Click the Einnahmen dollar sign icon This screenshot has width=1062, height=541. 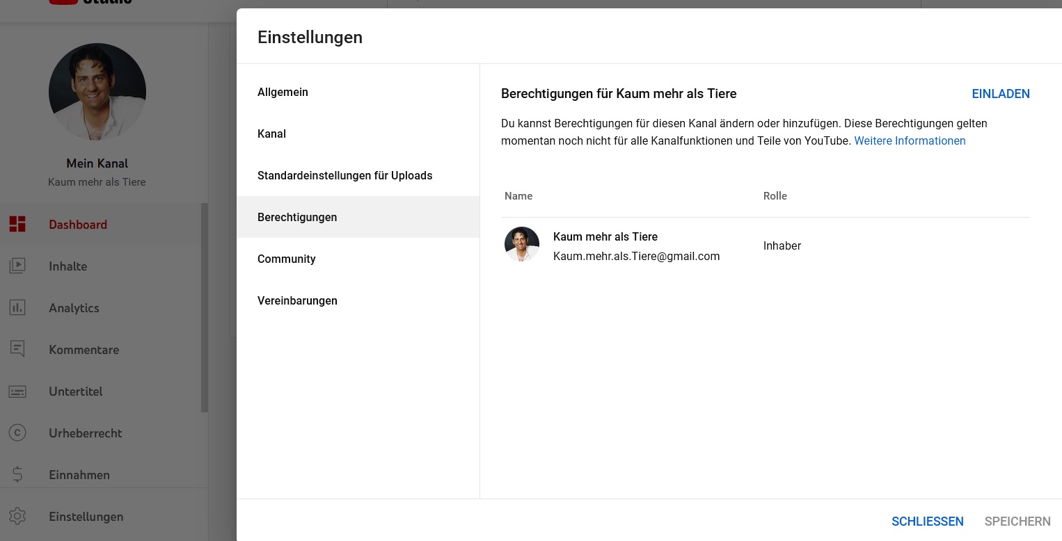[x=17, y=474]
